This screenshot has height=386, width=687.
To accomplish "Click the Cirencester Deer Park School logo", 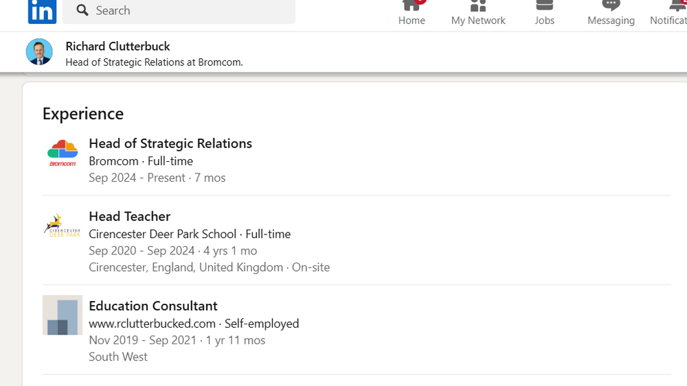I will pyautogui.click(x=63, y=226).
